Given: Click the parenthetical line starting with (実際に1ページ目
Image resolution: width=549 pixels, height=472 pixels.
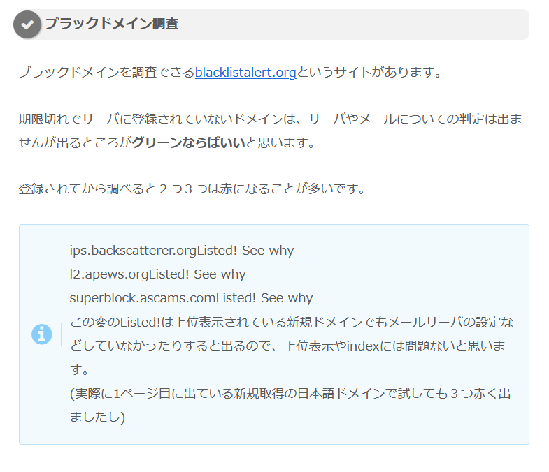Looking at the screenshot, I should [290, 394].
